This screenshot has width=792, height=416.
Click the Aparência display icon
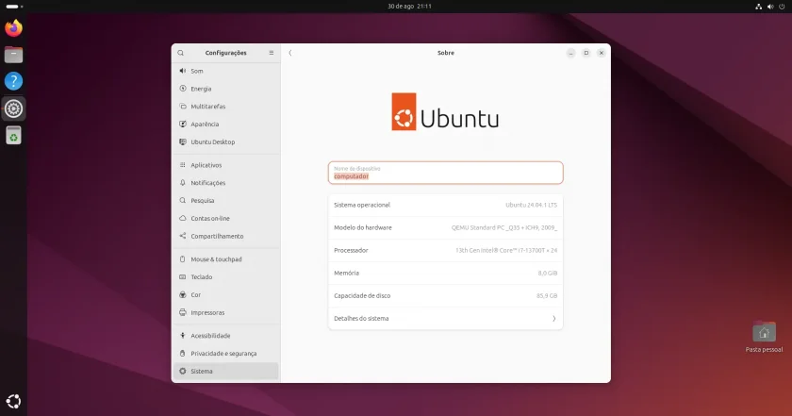183,124
